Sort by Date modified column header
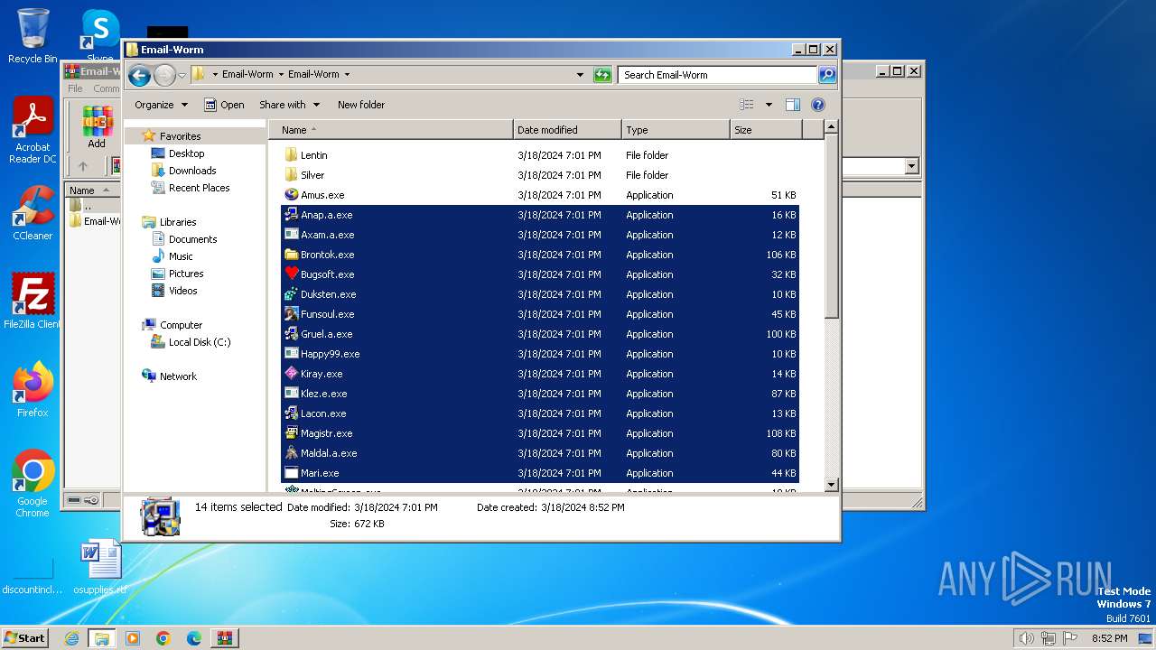This screenshot has height=650, width=1156. (x=567, y=130)
